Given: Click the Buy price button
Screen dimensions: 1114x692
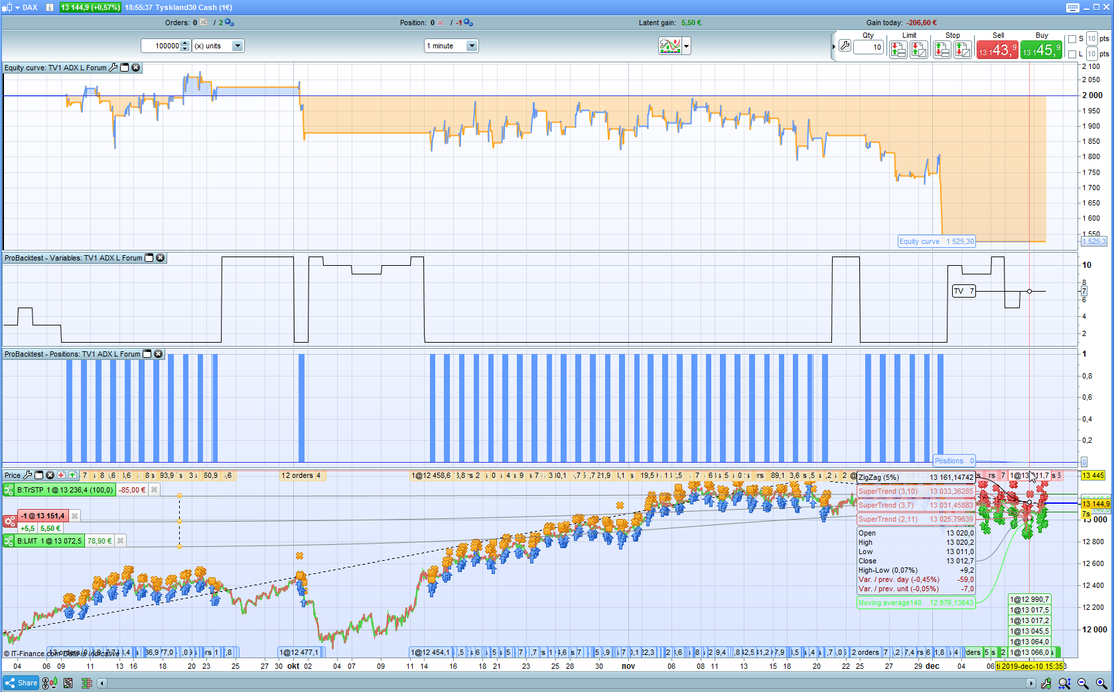Looking at the screenshot, I should pyautogui.click(x=1040, y=50).
